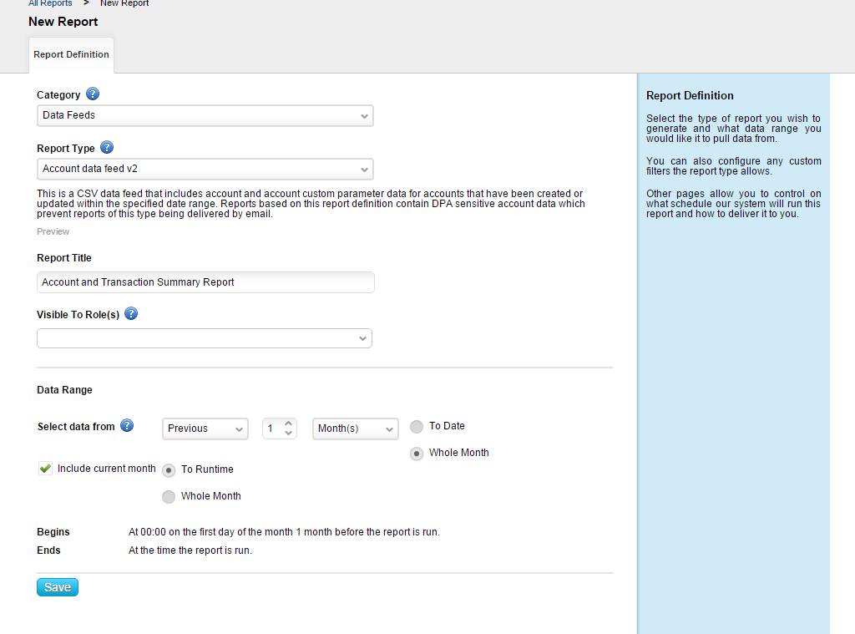Show help for Visible To Role(s)
The width and height of the screenshot is (855, 634).
tap(131, 314)
